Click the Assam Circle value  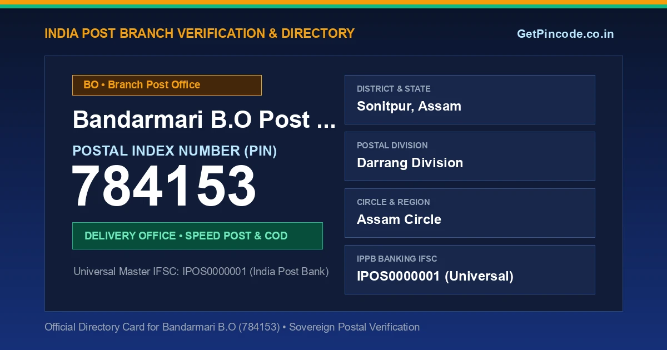pyautogui.click(x=399, y=219)
